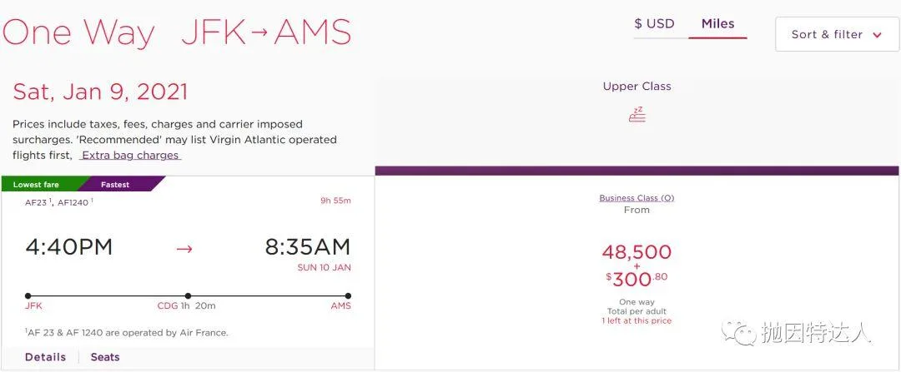
Task: Click the AMS destination dot on route line
Action: (x=348, y=295)
